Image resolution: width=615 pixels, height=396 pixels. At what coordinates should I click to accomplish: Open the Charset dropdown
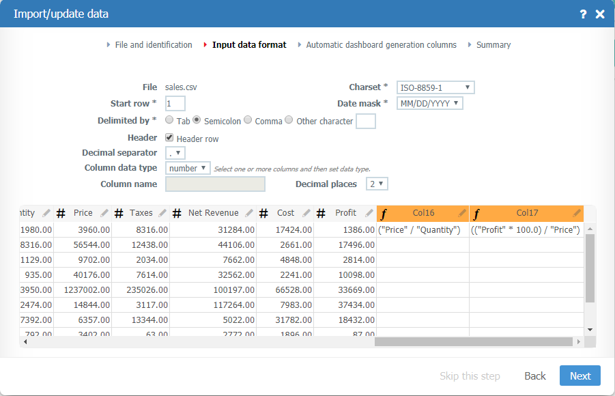point(435,87)
